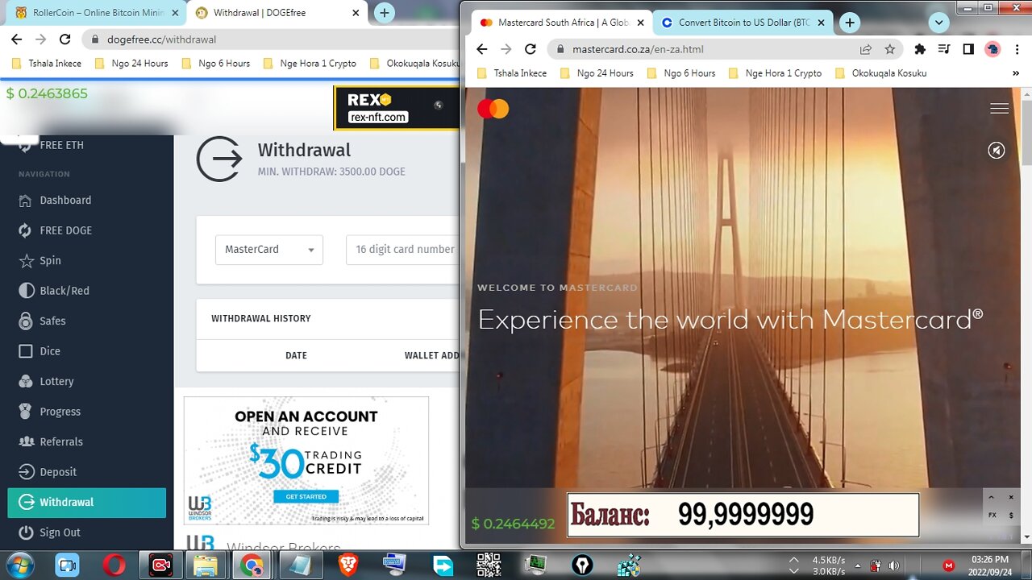Reload the mastercard.co.za page
The height and width of the screenshot is (580, 1032).
click(531, 49)
